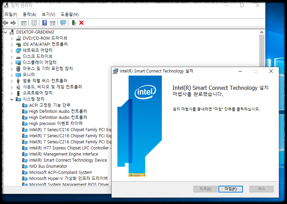Select the USB controller plug icon

[18, 81]
